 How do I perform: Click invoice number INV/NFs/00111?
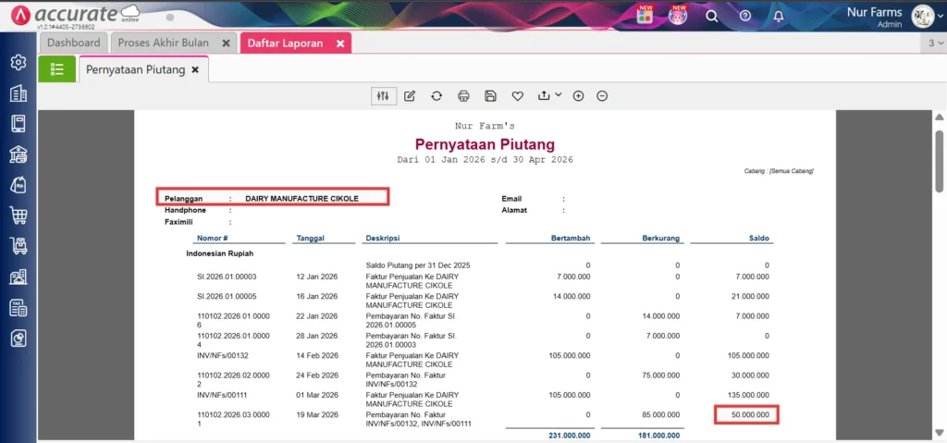(x=222, y=395)
